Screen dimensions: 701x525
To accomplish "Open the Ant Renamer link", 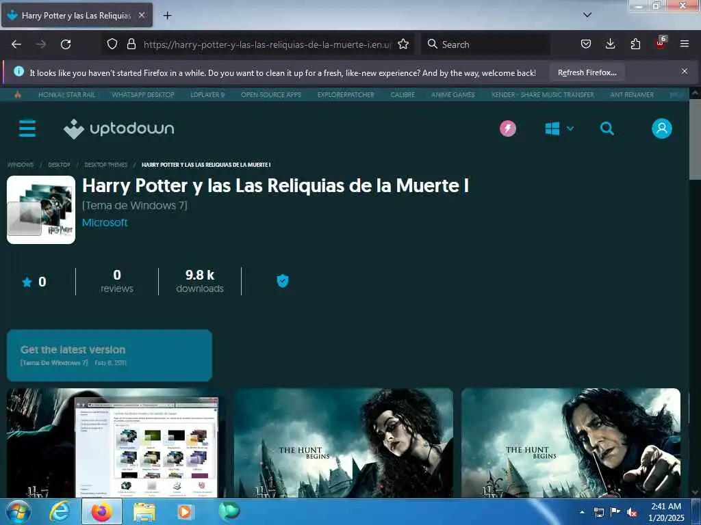I will [x=632, y=94].
